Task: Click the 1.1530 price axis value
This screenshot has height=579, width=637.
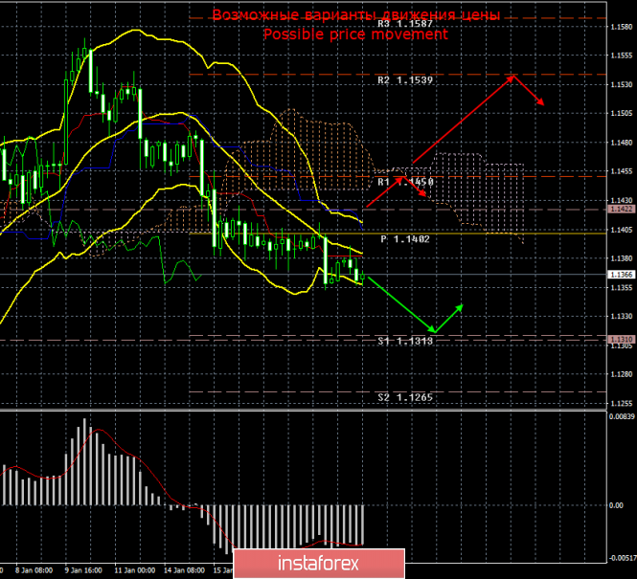Action: pyautogui.click(x=622, y=84)
